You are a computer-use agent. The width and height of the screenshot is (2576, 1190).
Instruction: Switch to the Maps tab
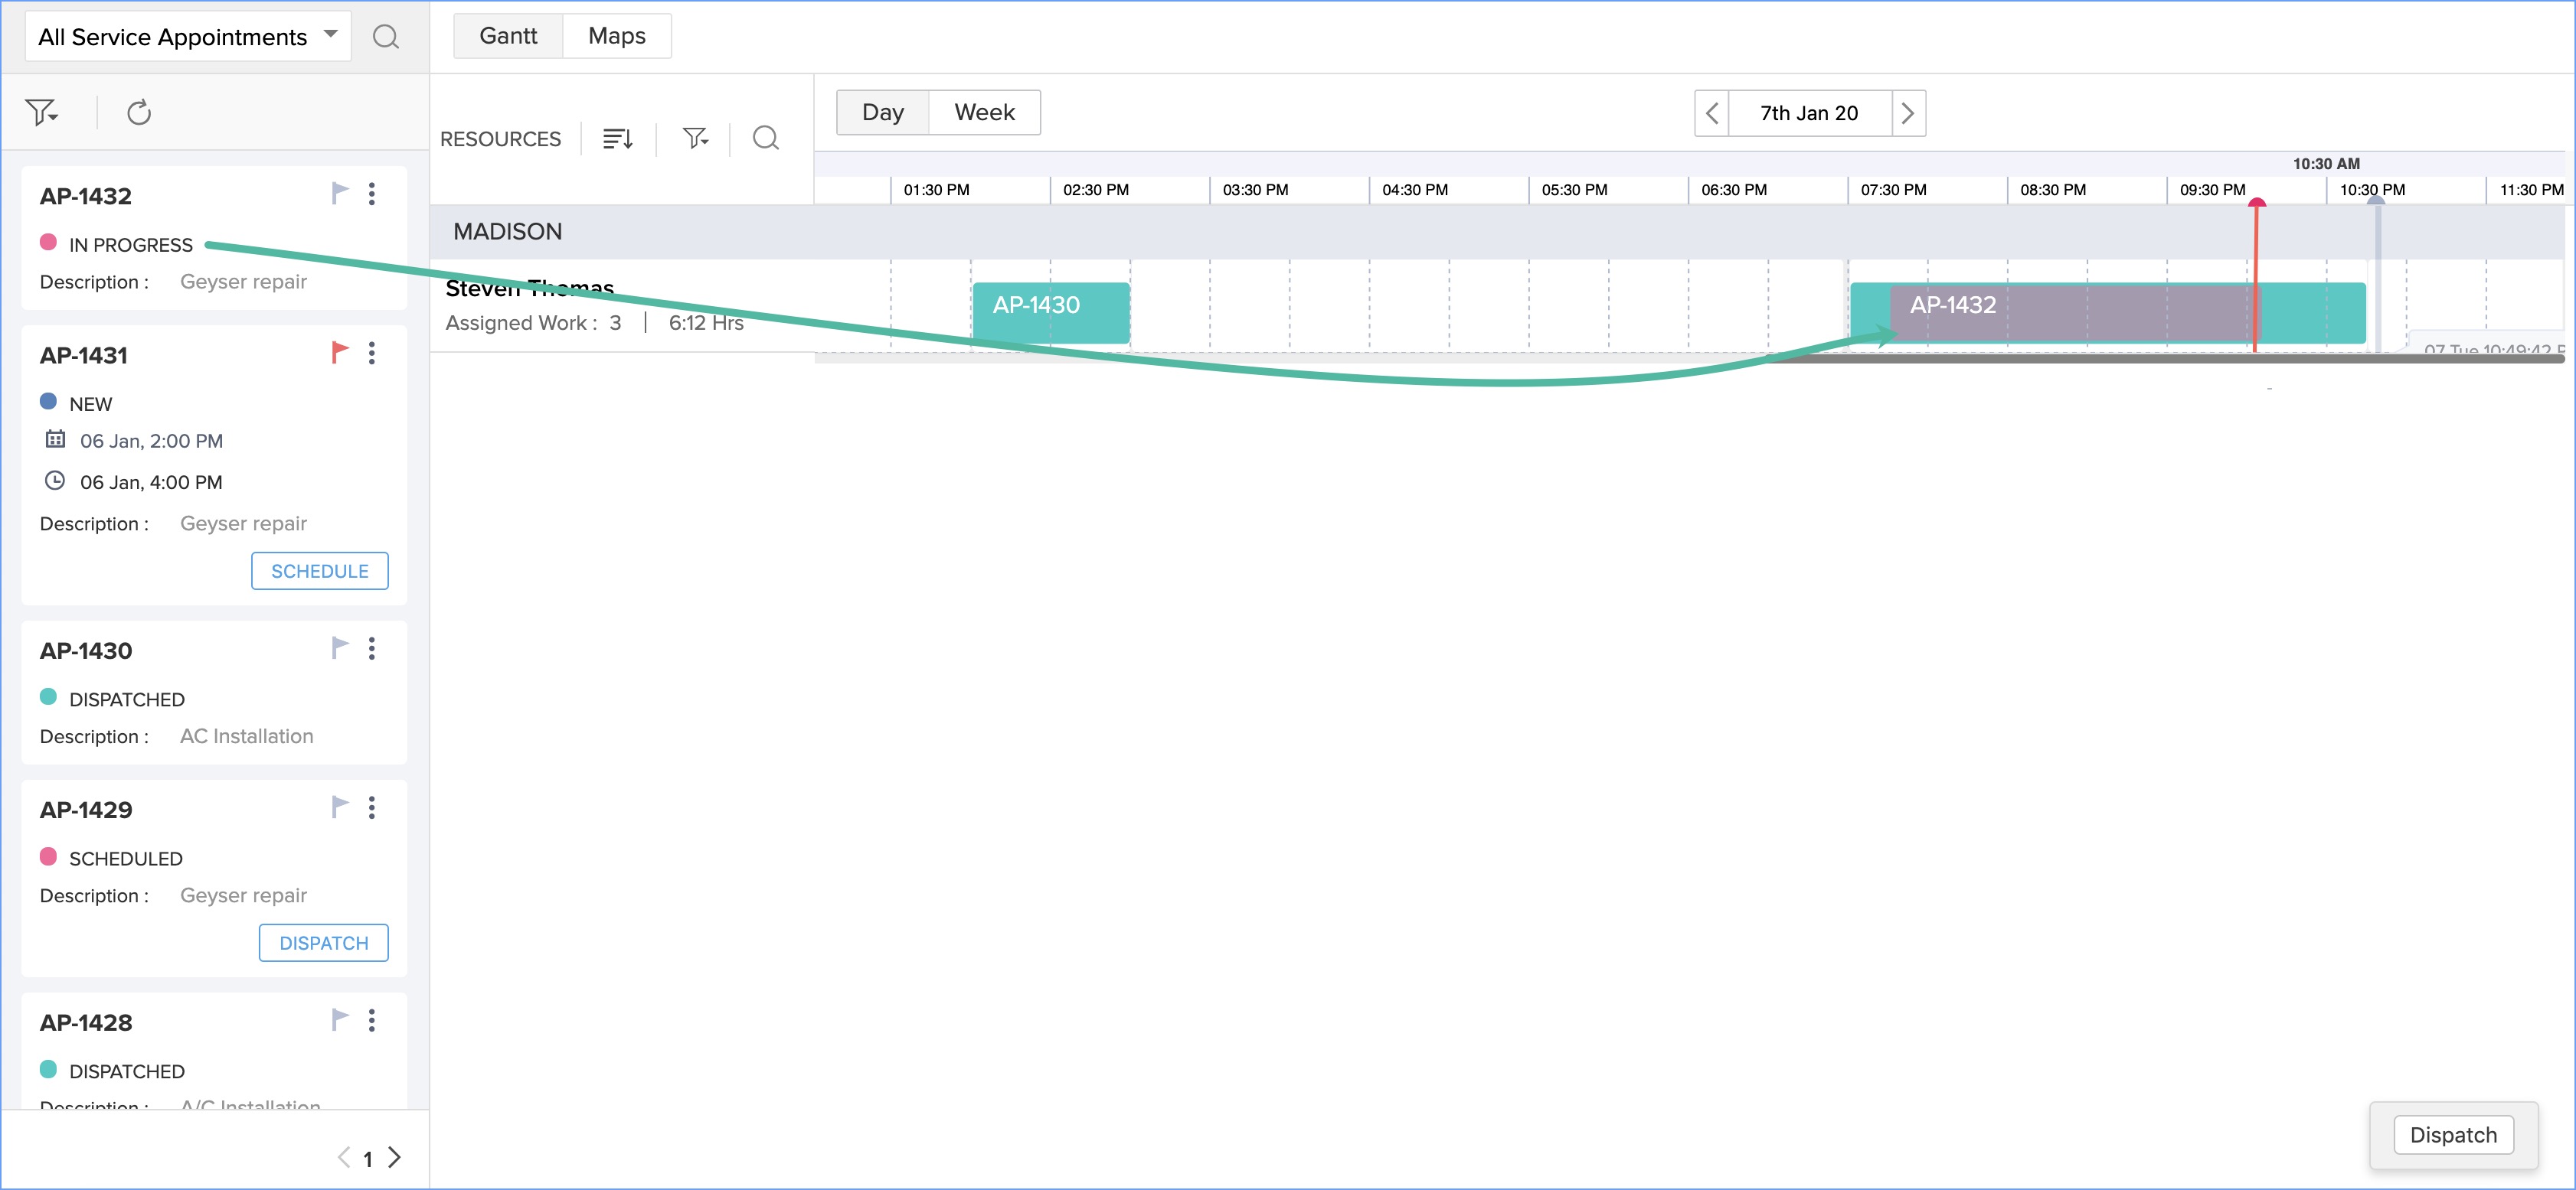coord(616,36)
